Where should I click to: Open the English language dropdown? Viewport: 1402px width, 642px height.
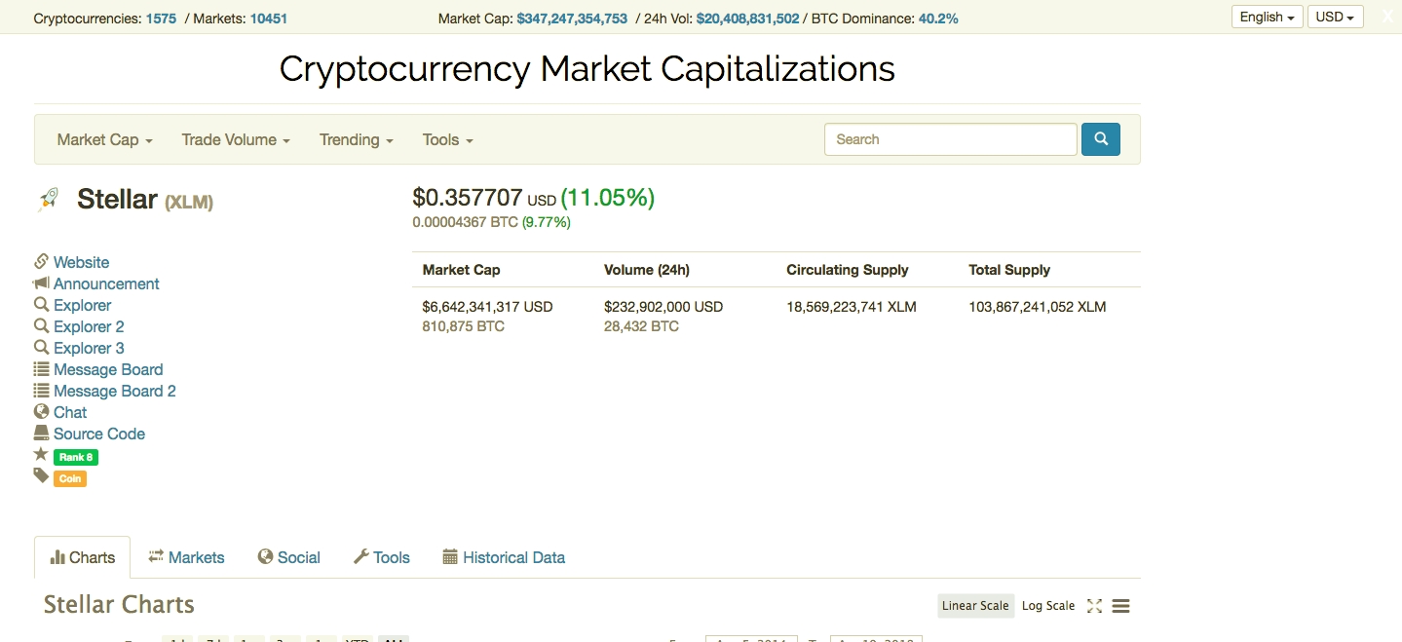click(x=1268, y=18)
